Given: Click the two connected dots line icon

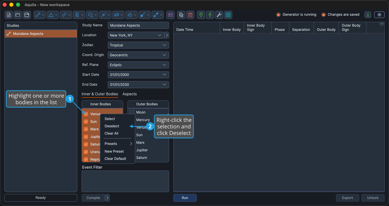Looking at the screenshot, I should [x=156, y=15].
